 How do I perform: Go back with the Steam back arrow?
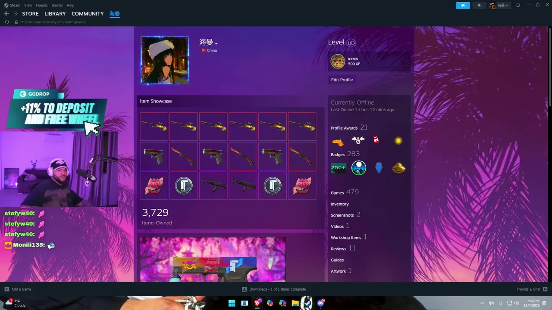tap(6, 14)
